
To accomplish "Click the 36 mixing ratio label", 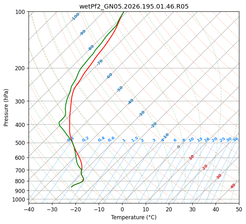I will click(236, 140).
